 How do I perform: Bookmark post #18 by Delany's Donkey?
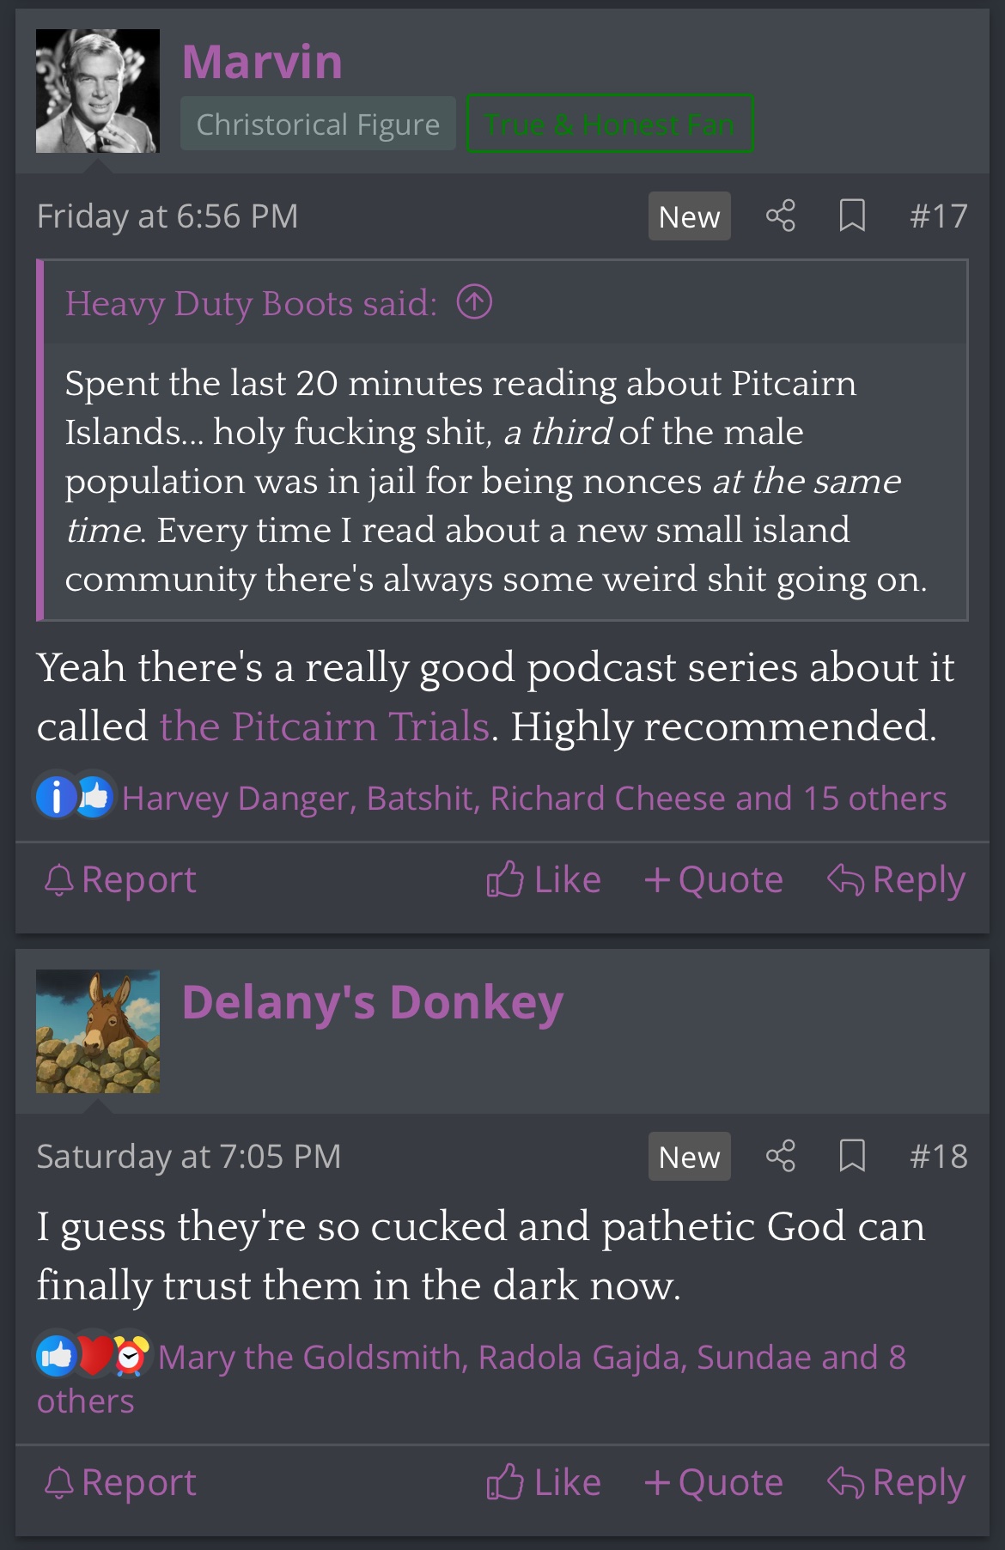point(851,1156)
